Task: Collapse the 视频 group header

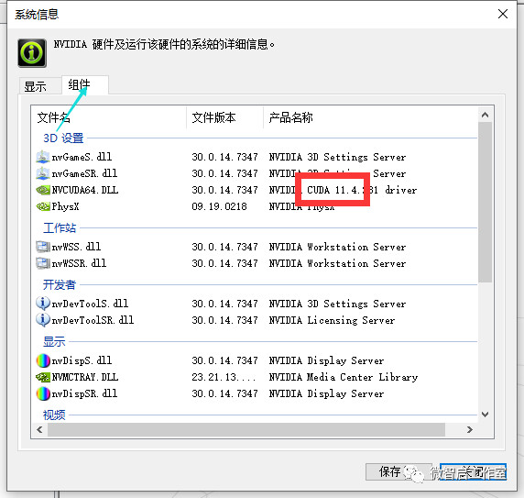Action: click(x=54, y=415)
